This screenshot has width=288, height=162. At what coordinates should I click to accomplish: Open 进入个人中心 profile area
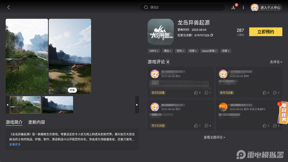(x=266, y=7)
